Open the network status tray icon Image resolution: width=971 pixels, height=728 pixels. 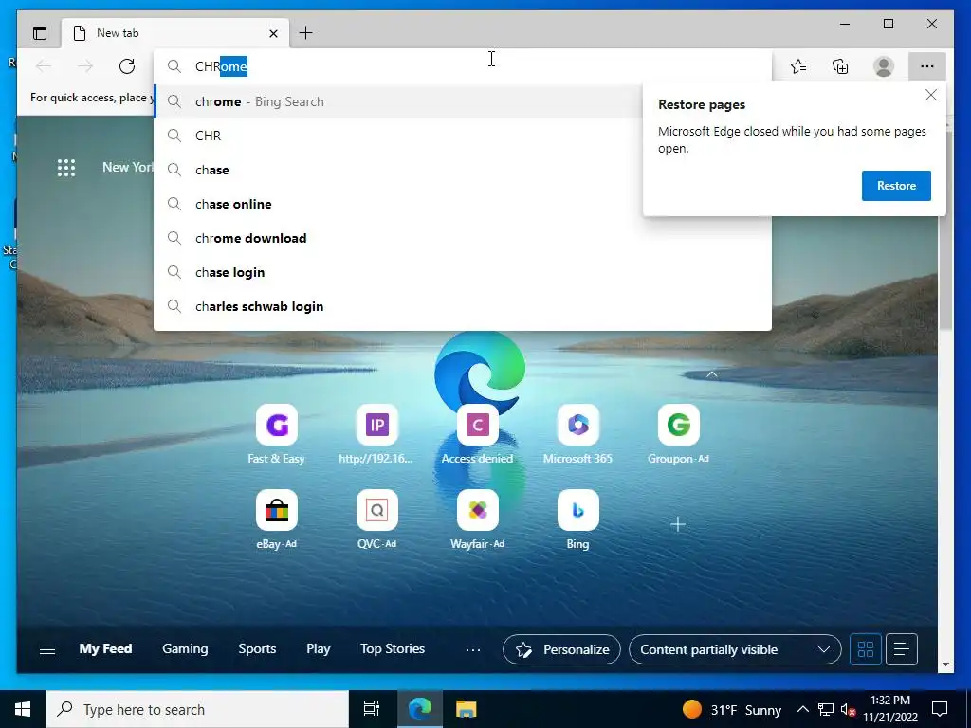pyautogui.click(x=826, y=709)
